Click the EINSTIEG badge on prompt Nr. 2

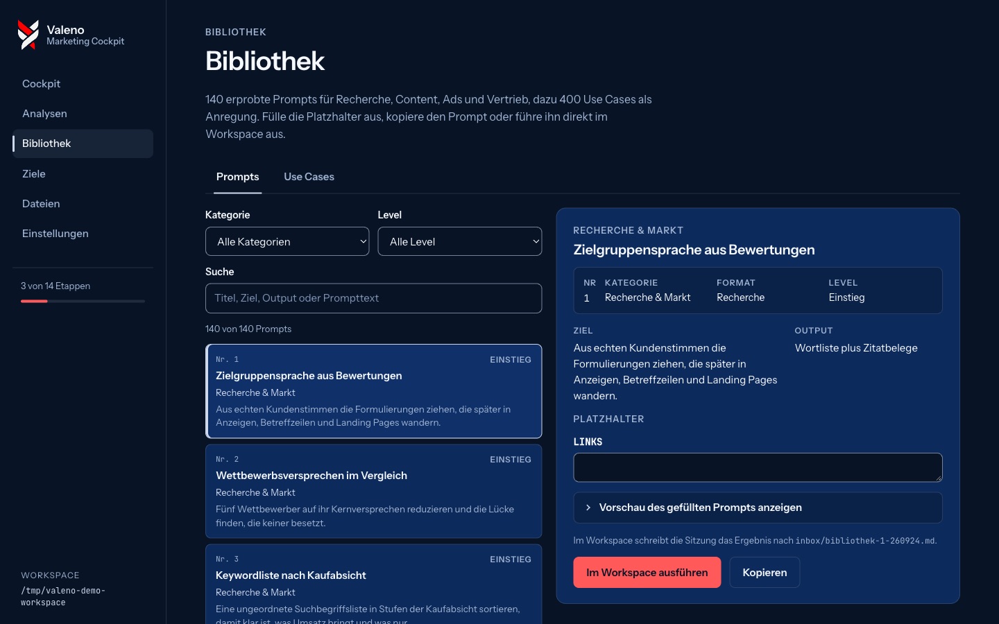tap(511, 460)
